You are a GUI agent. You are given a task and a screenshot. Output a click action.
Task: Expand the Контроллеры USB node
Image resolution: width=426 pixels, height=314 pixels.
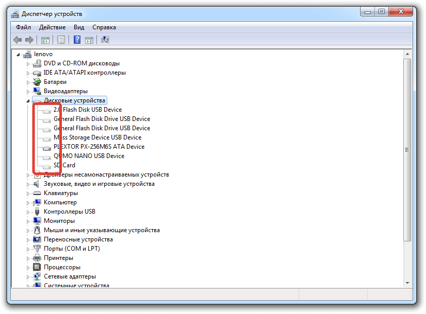[x=28, y=212]
